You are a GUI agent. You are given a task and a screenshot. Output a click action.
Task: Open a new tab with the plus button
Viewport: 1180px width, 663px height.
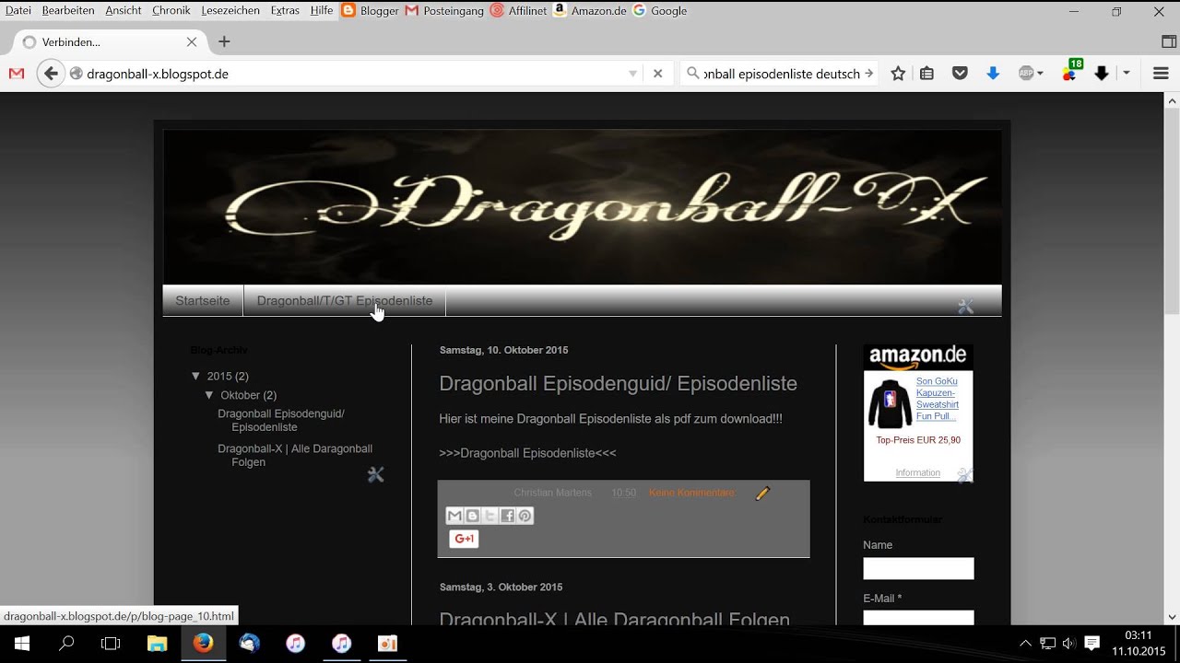coord(224,41)
